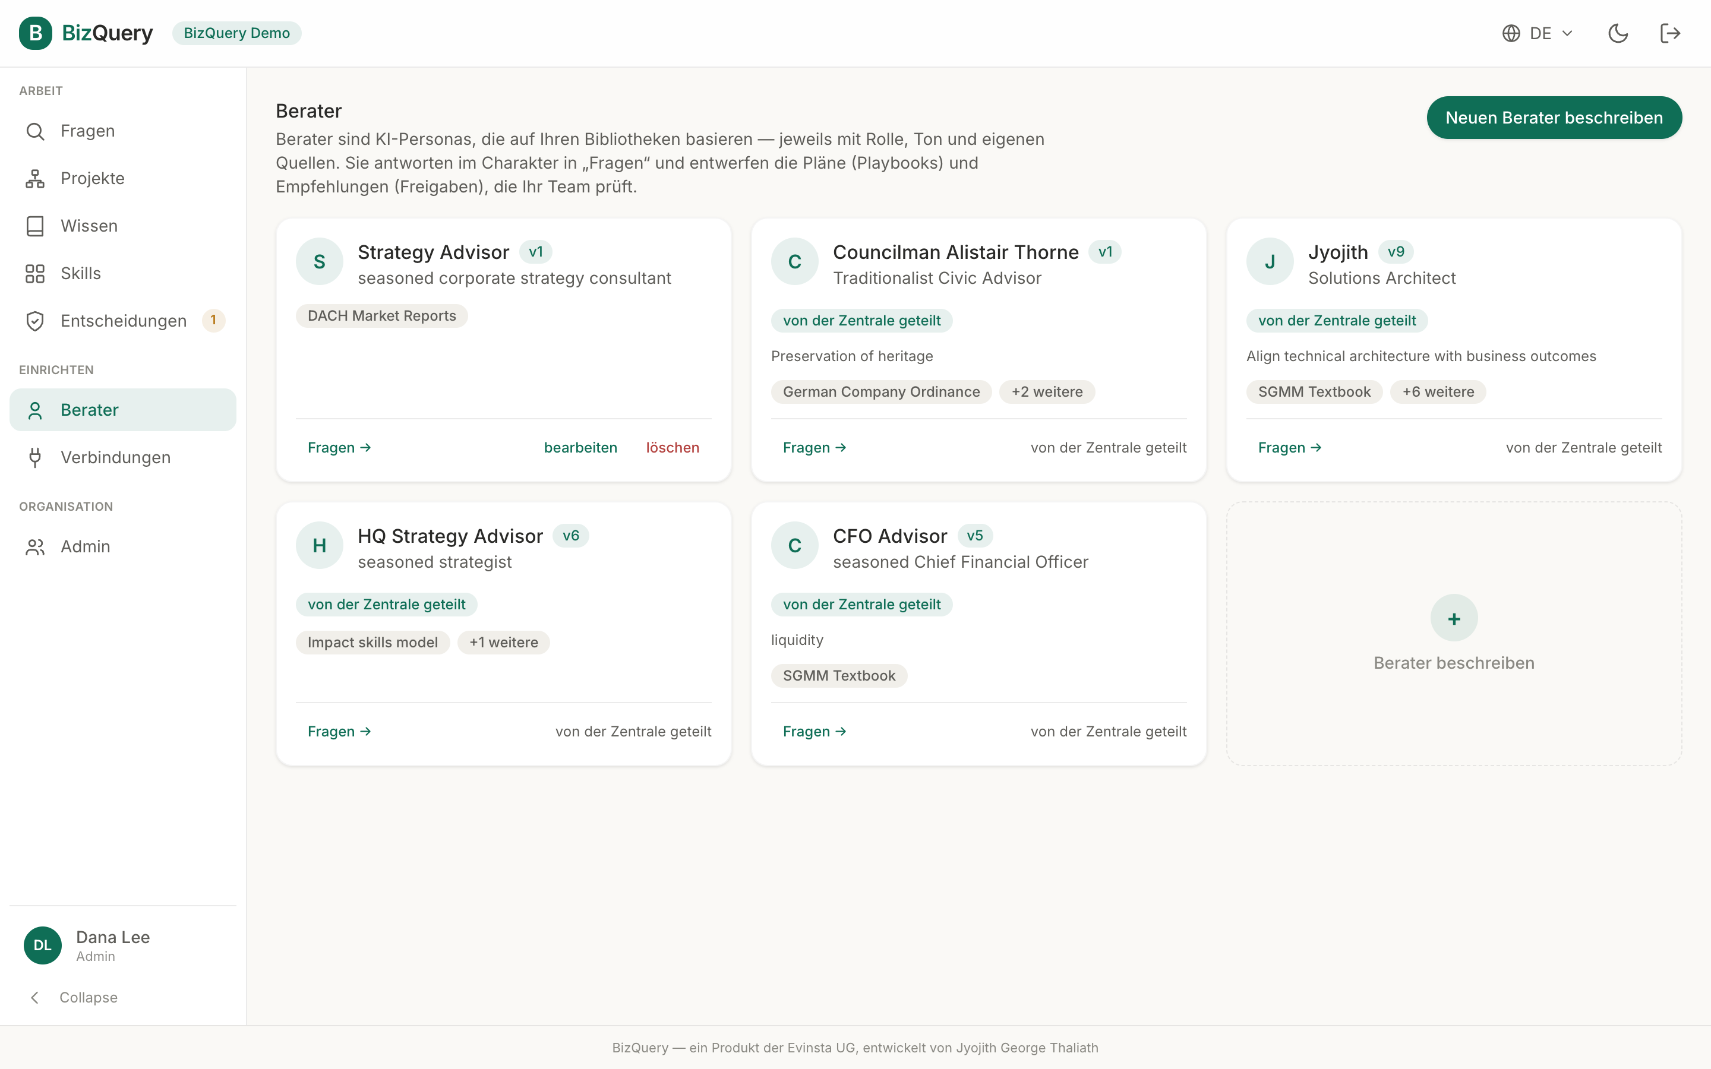Open Wissen menu item
Viewport: 1711px width, 1069px height.
point(123,226)
